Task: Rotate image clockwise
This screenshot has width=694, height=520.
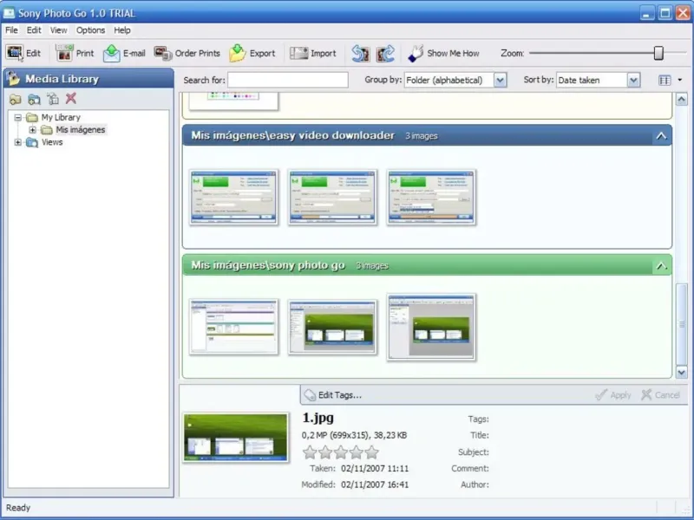Action: tap(385, 53)
